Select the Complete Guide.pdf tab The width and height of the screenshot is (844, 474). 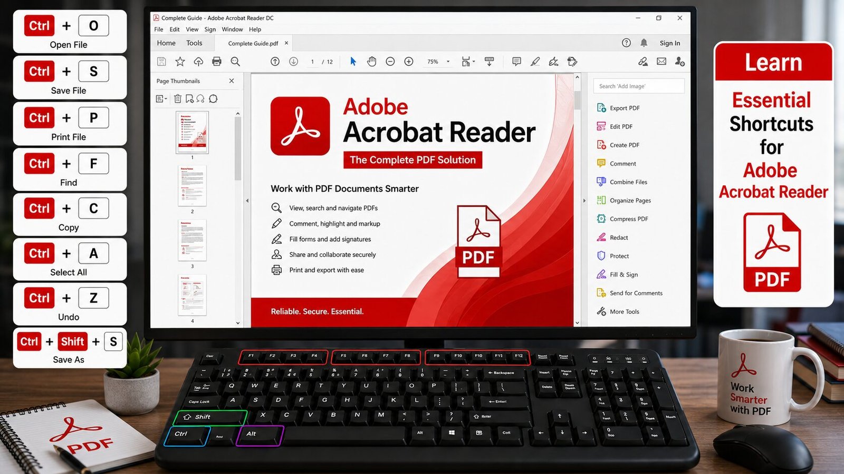(x=253, y=43)
